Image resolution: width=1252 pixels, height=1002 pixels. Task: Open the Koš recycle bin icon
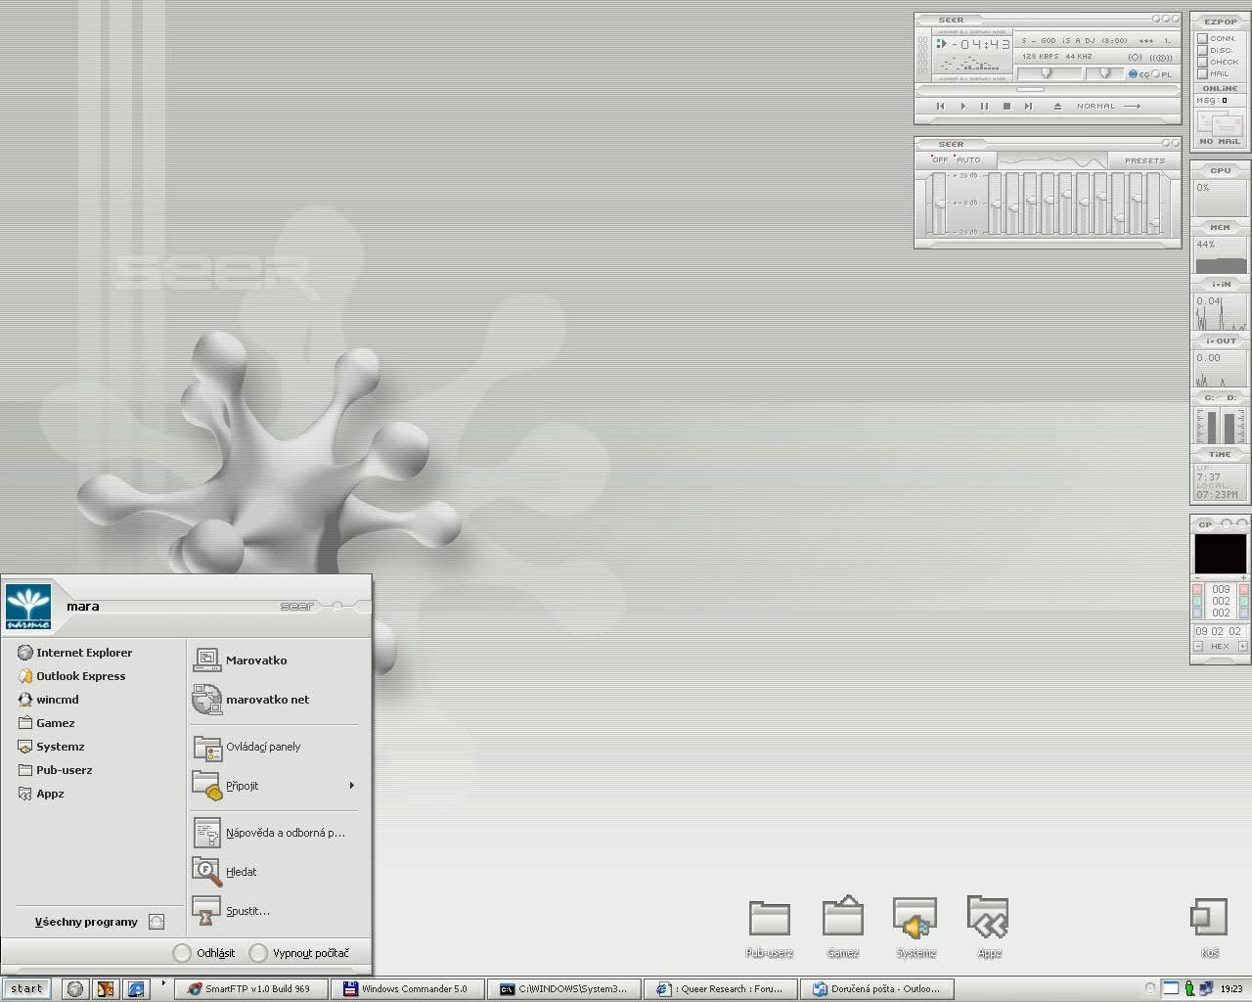click(1209, 917)
